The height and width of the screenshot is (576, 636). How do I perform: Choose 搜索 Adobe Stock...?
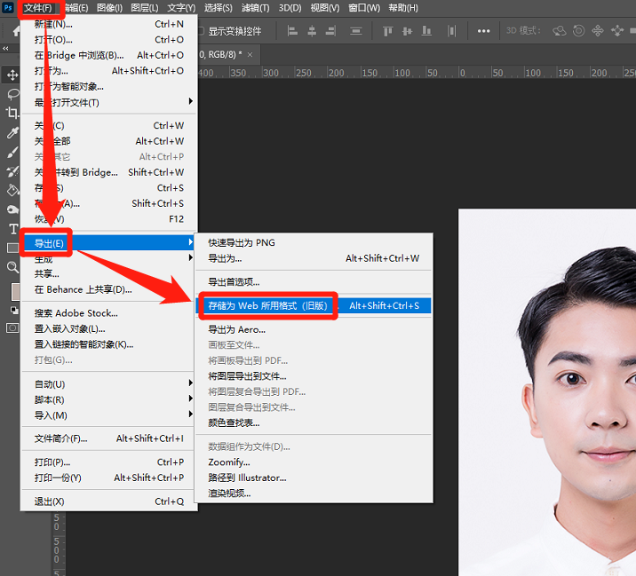(109, 313)
